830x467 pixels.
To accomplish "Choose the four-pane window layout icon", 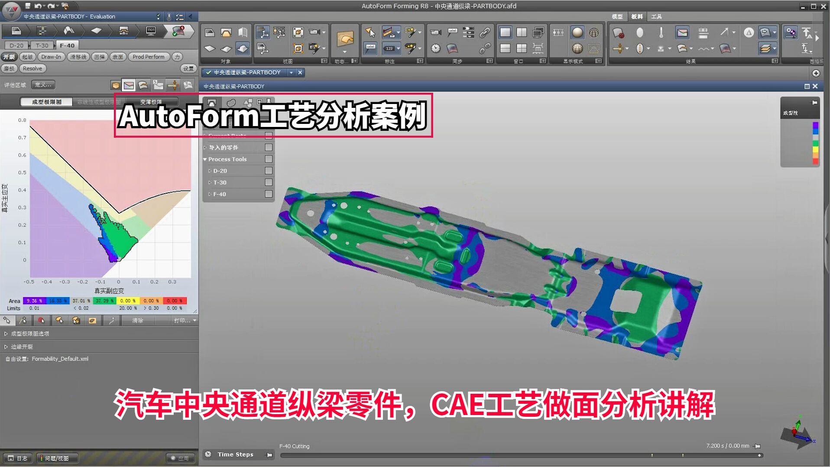I will 522,49.
